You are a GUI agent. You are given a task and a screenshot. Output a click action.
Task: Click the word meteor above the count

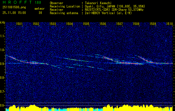point(40,9)
